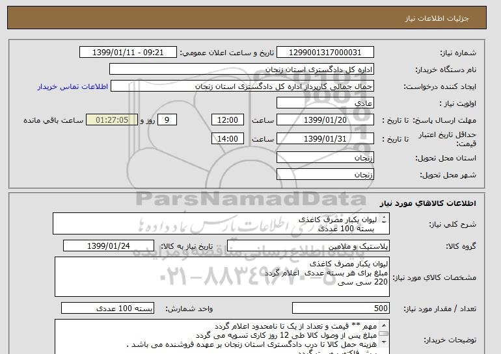Screen dimensions: 501x354
Task: Click the validity time field 14:00
Action: [x=228, y=139]
